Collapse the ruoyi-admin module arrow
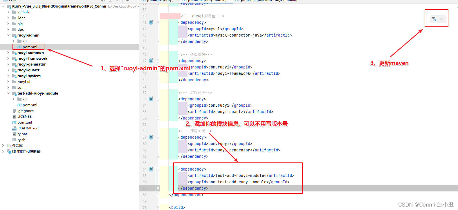The width and height of the screenshot is (458, 210). pos(8,35)
